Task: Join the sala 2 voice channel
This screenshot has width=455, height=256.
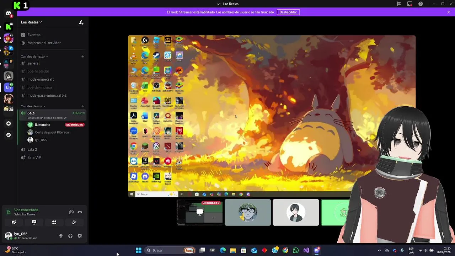Action: pos(53,149)
